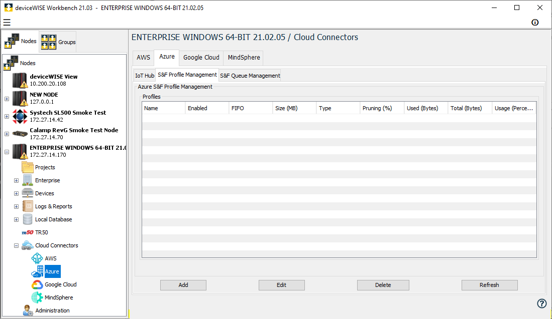The height and width of the screenshot is (319, 552).
Task: Click the Usage (Perce... column header
Action: click(x=514, y=108)
